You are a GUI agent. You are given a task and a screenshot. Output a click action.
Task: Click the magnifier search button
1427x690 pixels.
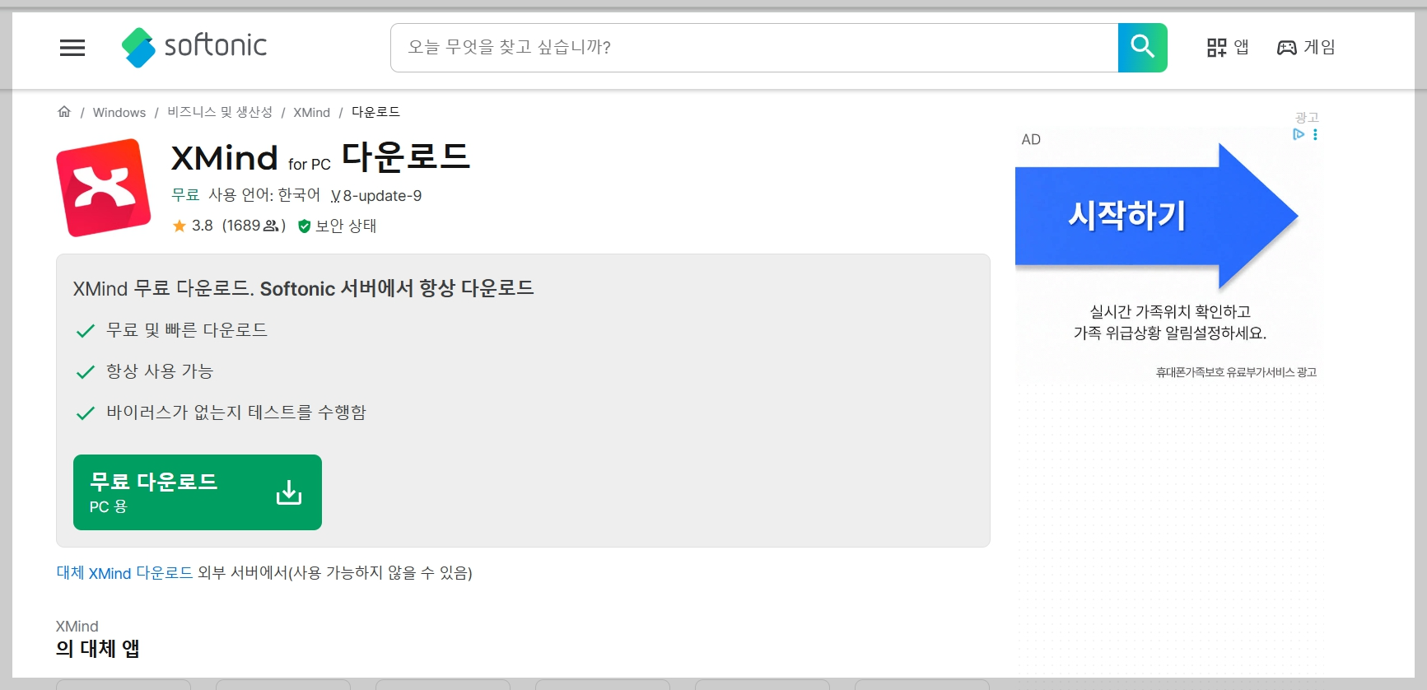tap(1142, 48)
